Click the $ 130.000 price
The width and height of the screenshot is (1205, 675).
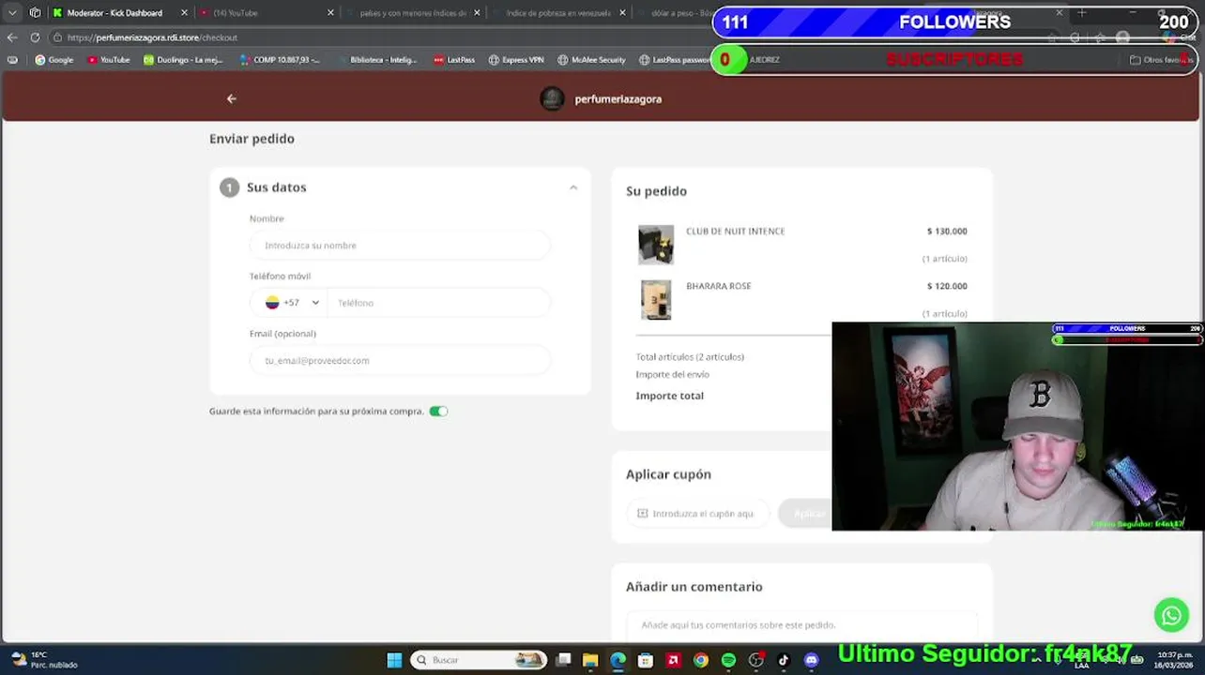click(x=947, y=232)
